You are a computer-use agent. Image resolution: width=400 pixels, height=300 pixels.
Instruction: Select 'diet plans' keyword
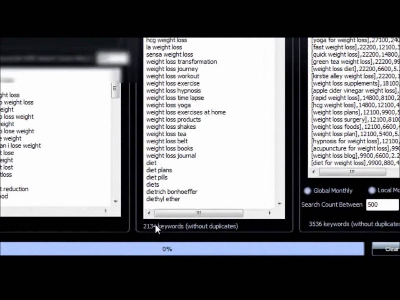pyautogui.click(x=159, y=170)
